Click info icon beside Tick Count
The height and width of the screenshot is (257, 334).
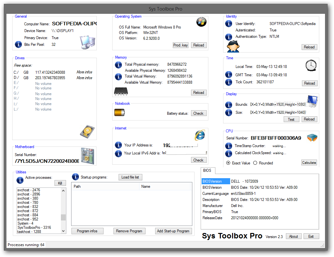pyautogui.click(x=229, y=82)
